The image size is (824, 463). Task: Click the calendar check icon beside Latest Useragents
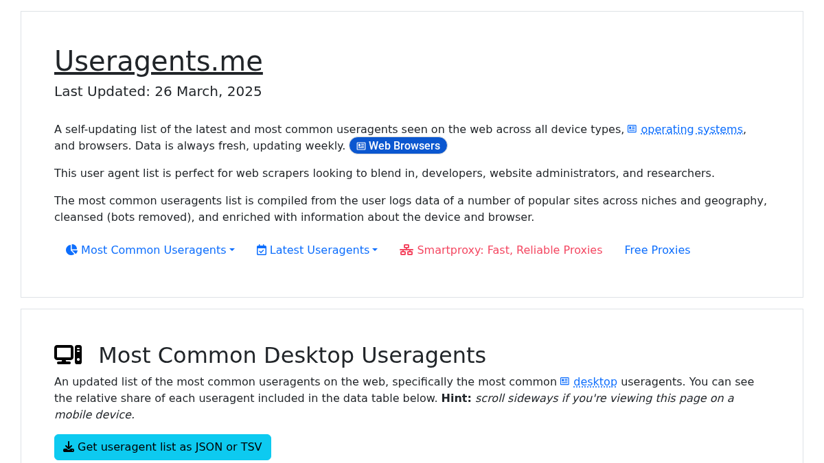pos(262,250)
